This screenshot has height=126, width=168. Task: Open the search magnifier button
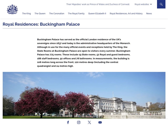pos(161,4)
